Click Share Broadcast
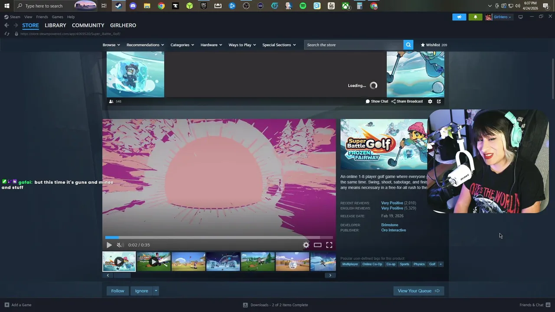555x312 pixels. [x=407, y=101]
